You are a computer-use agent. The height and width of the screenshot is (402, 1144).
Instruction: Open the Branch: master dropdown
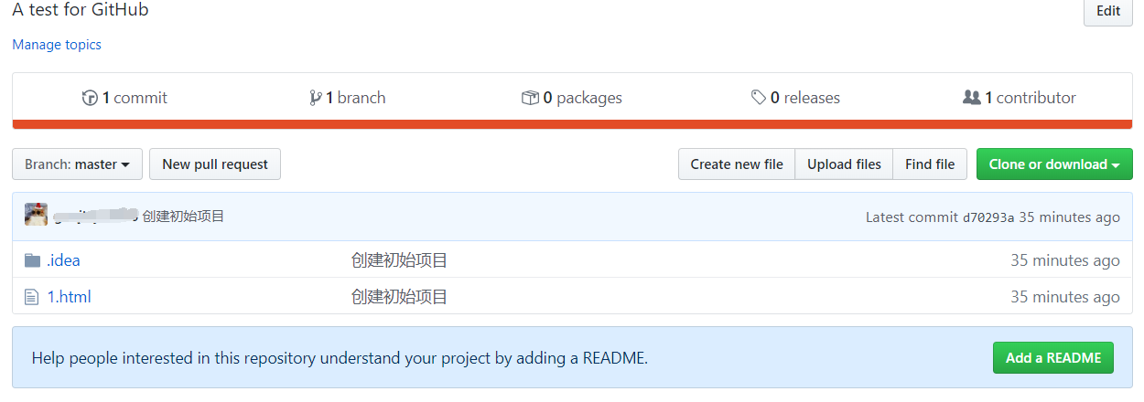(x=77, y=164)
